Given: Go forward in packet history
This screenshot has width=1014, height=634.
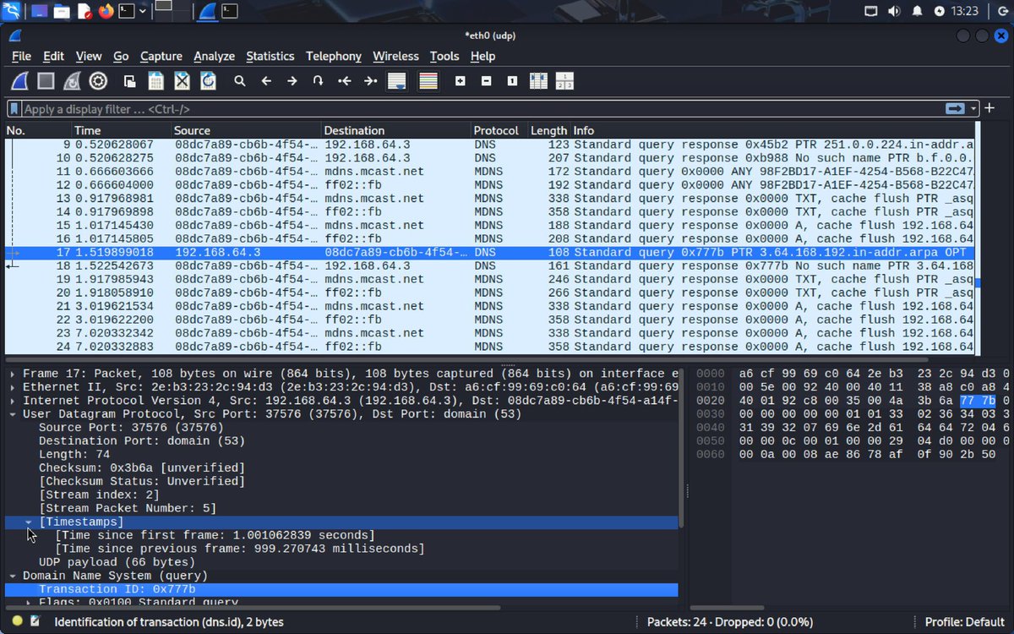Looking at the screenshot, I should pyautogui.click(x=292, y=81).
